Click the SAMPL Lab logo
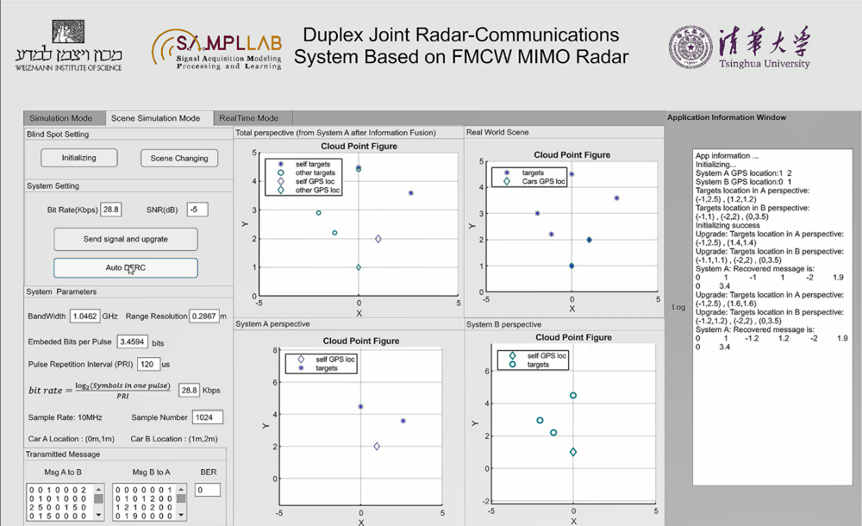Viewport: 862px width, 526px height. (x=217, y=49)
